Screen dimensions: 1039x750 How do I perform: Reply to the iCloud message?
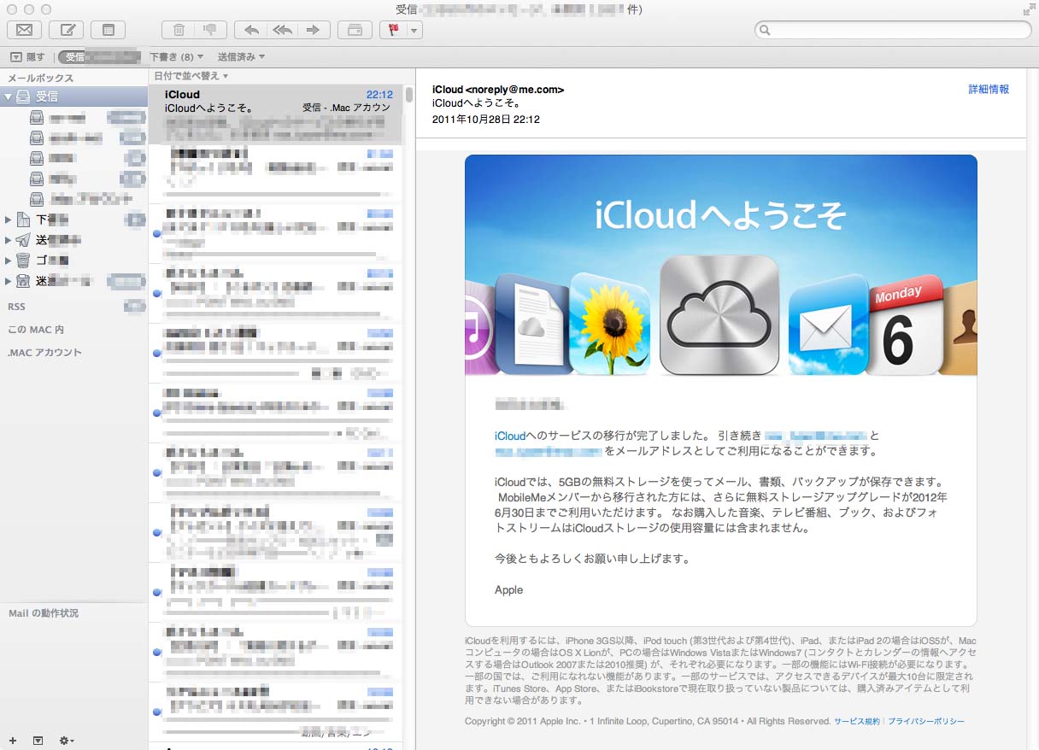click(250, 30)
